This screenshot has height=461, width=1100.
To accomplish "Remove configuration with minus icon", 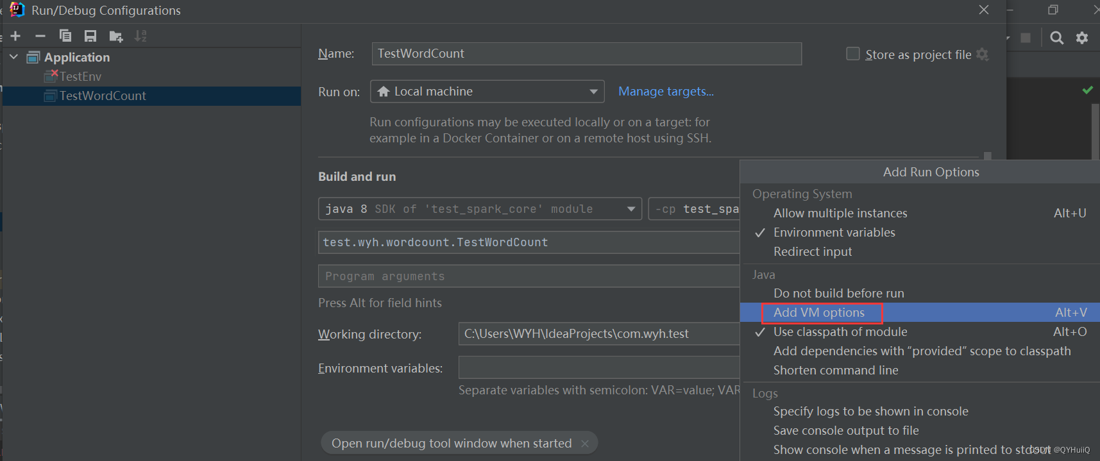I will 40,36.
